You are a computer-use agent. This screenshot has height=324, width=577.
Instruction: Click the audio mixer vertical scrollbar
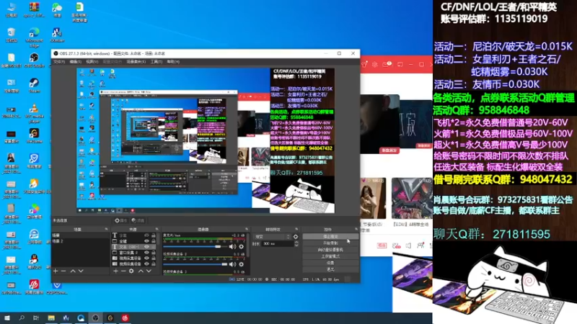[x=248, y=246]
